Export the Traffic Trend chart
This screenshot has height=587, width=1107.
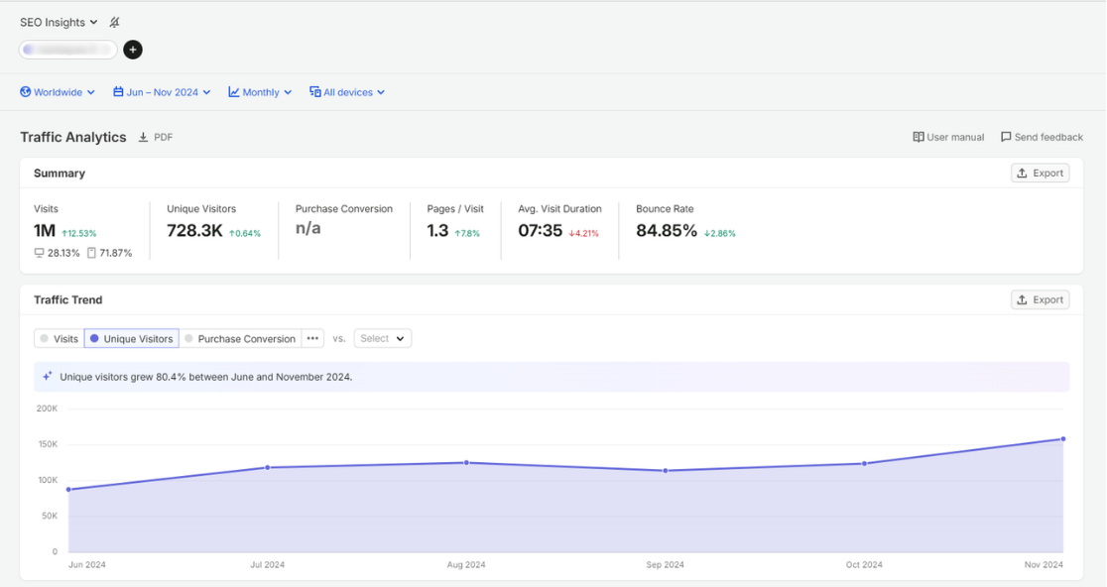click(x=1040, y=299)
